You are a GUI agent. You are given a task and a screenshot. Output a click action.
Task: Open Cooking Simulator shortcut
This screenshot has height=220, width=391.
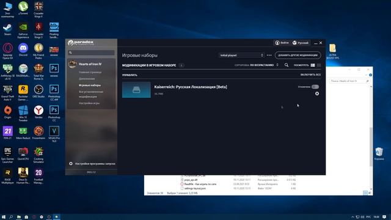38,155
